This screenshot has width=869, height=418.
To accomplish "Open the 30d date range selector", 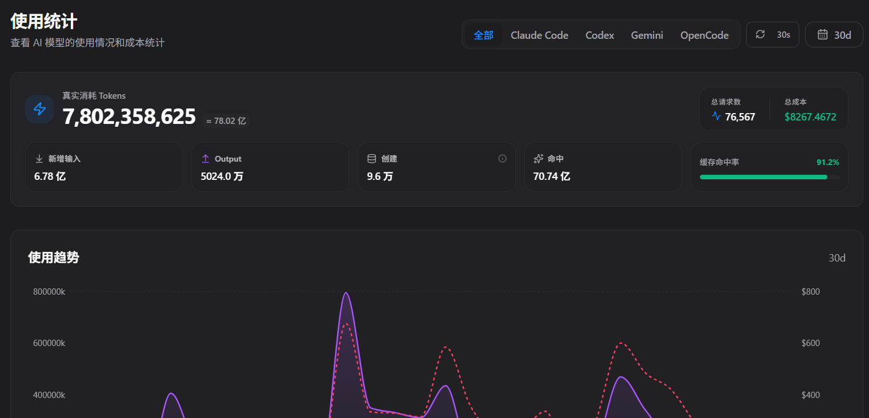I will (834, 35).
